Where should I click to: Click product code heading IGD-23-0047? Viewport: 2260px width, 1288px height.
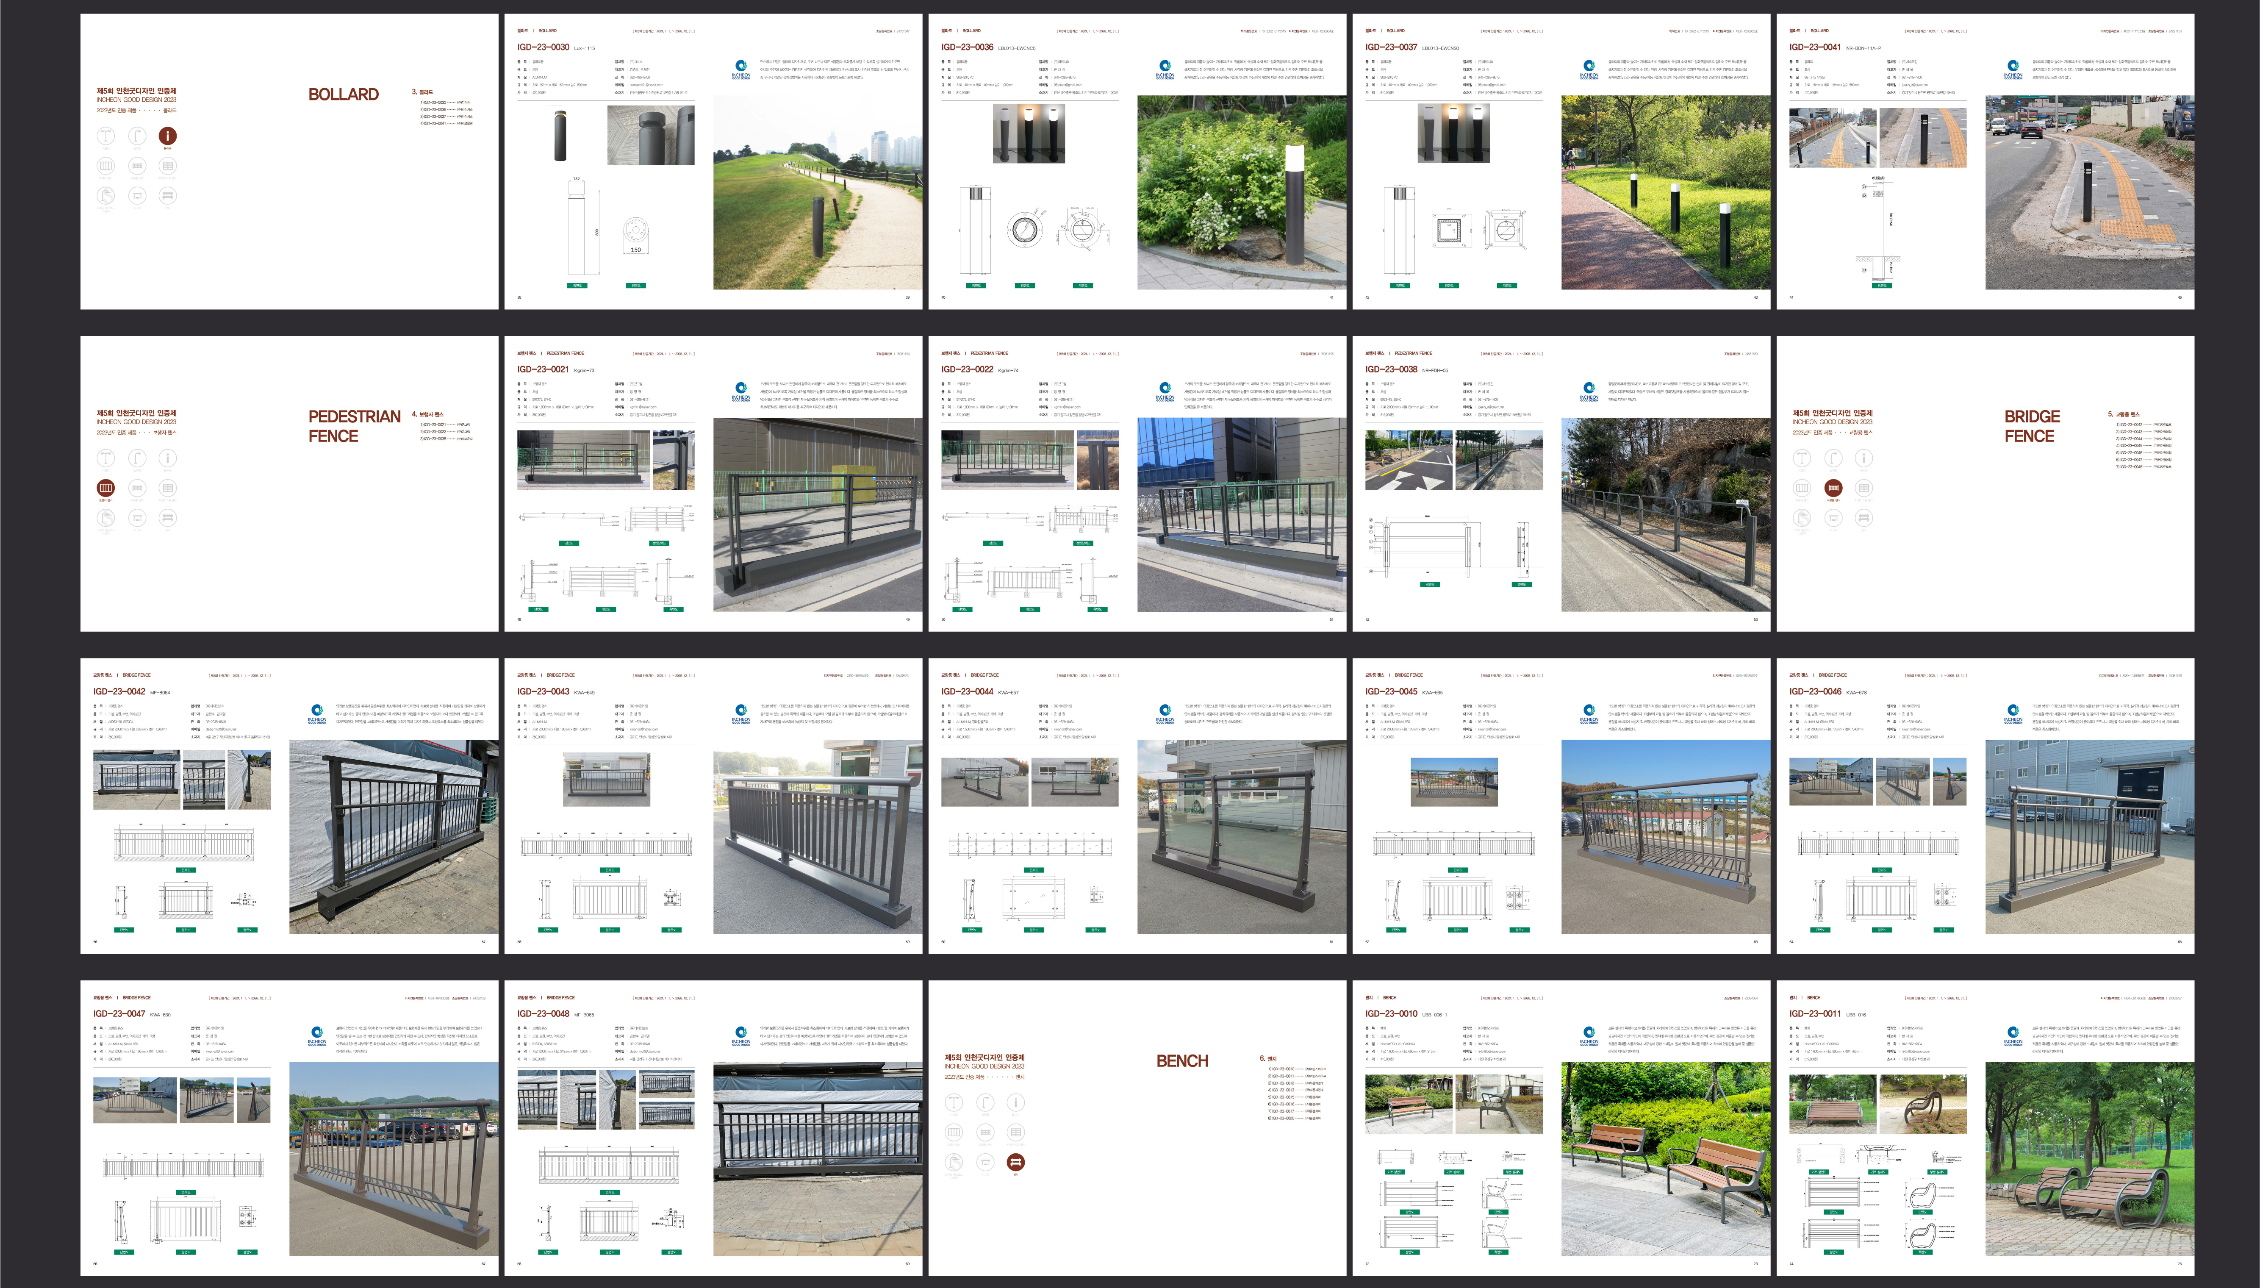(x=119, y=1013)
